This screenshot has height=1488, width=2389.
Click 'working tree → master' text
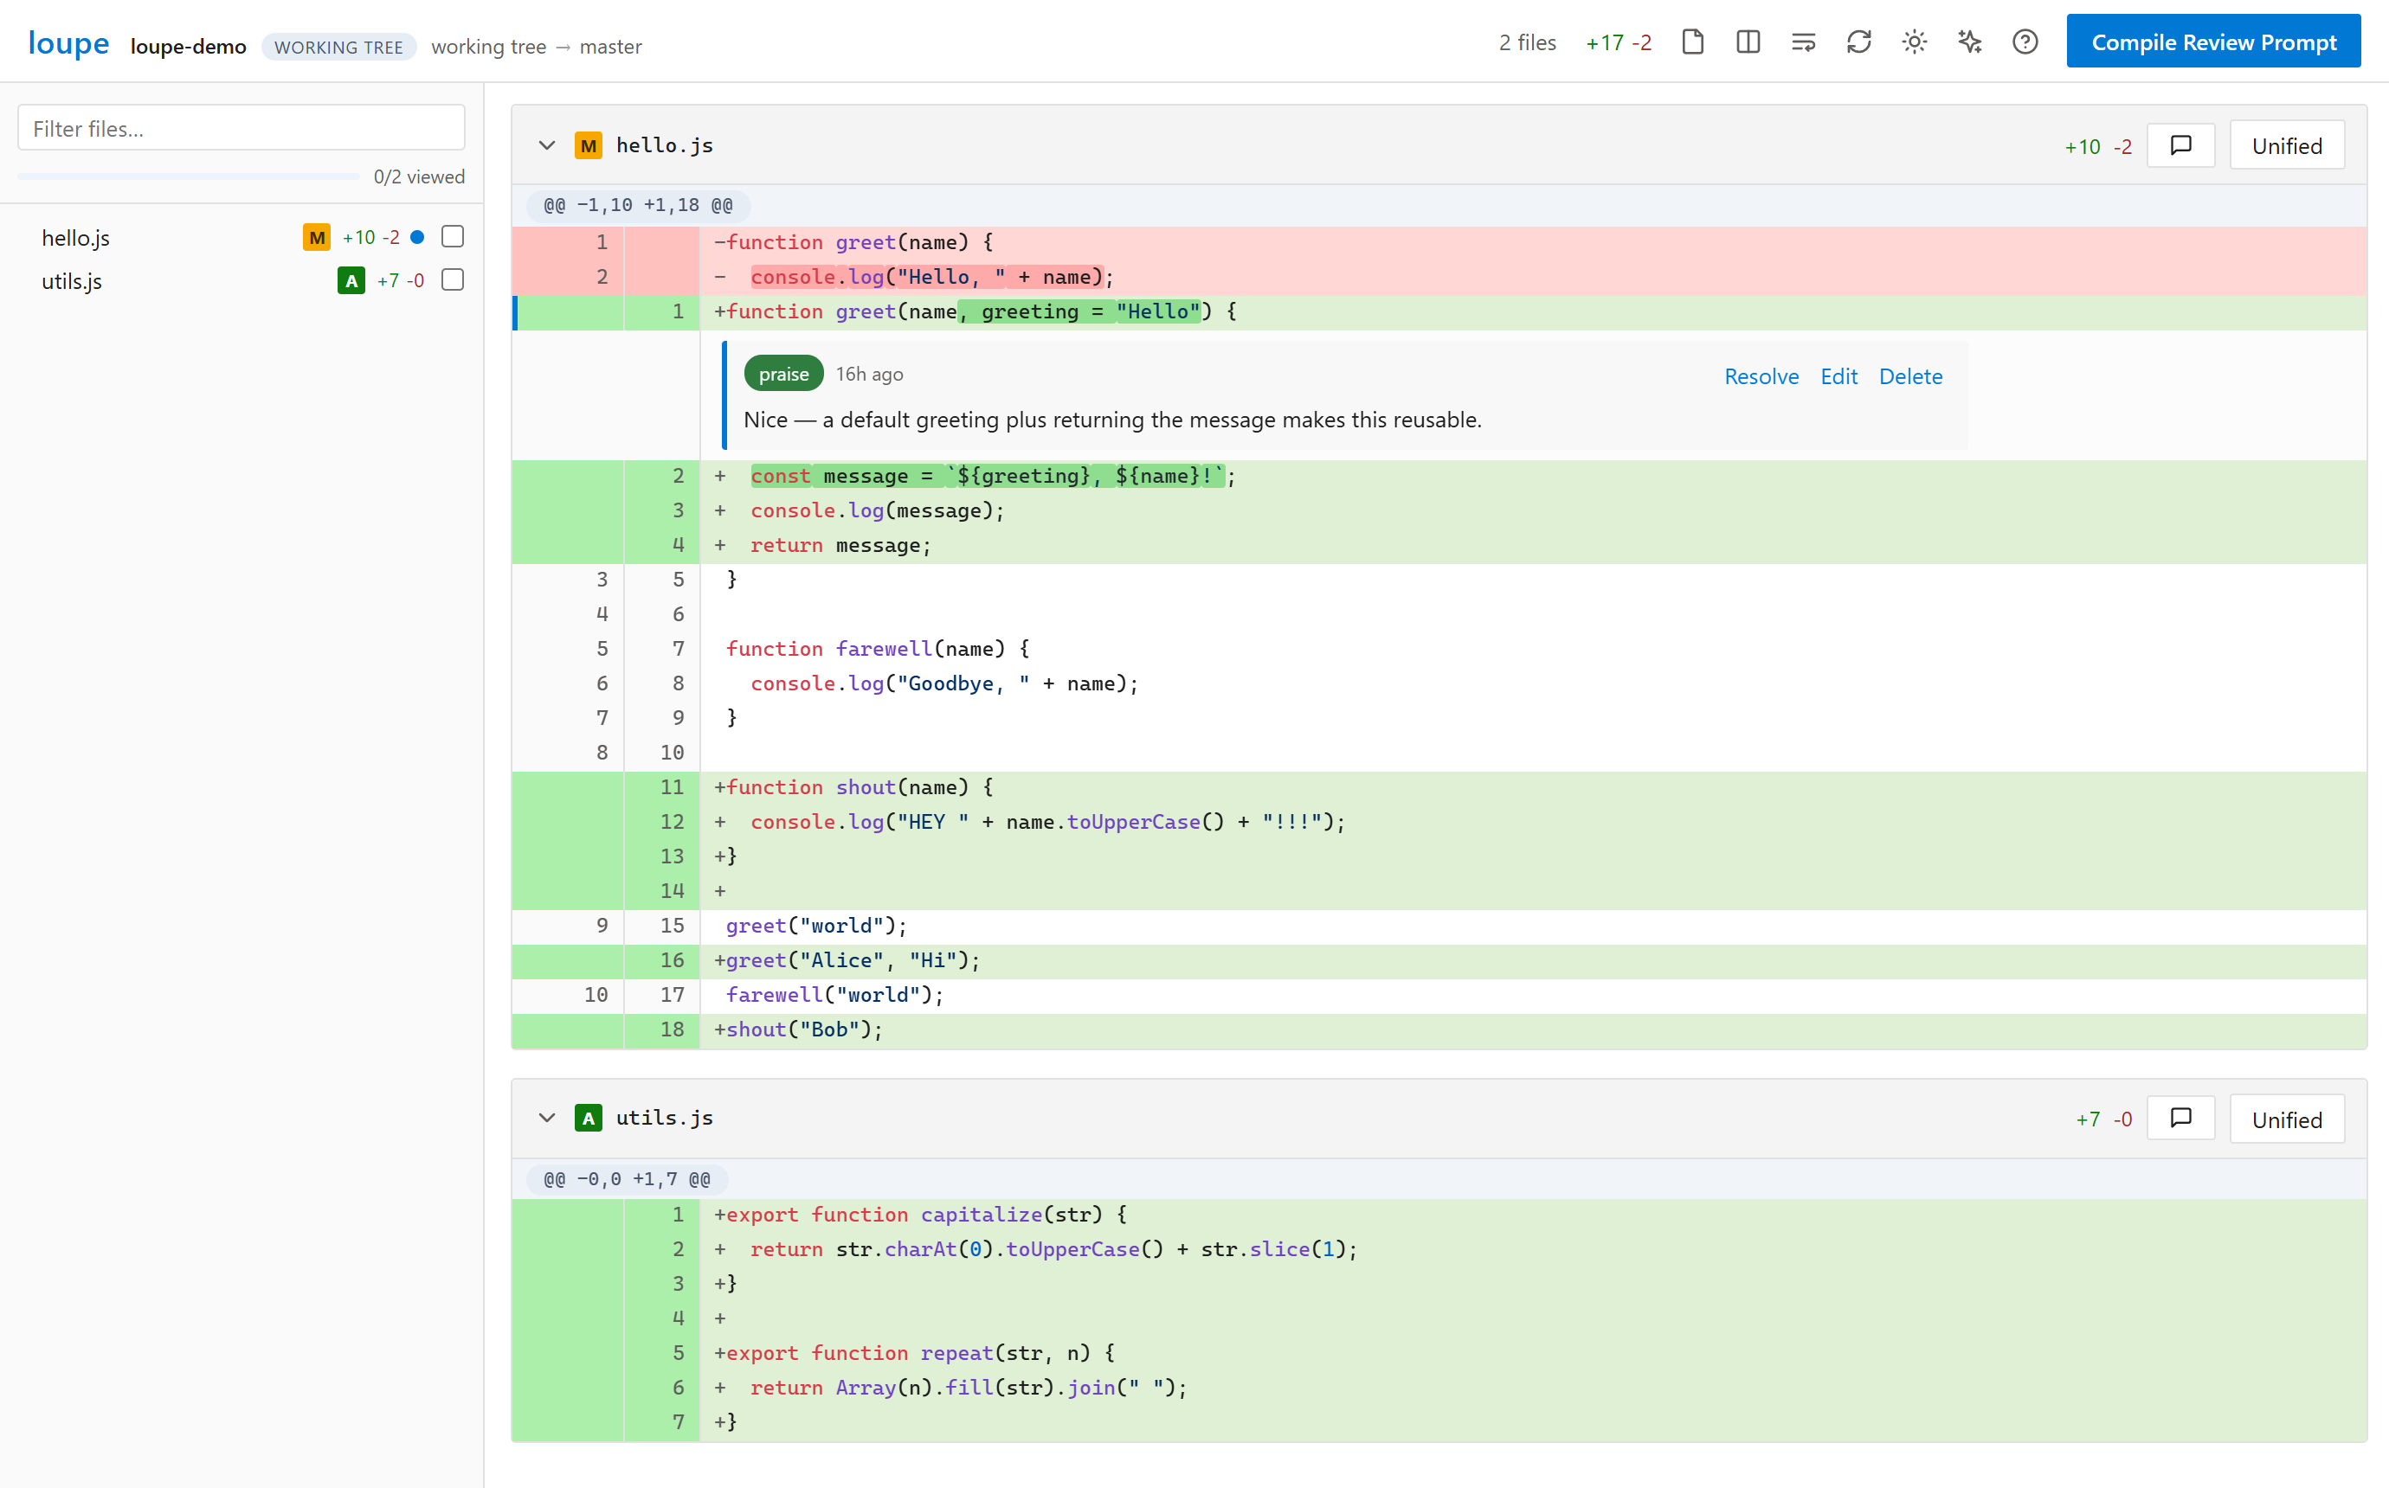tap(537, 48)
